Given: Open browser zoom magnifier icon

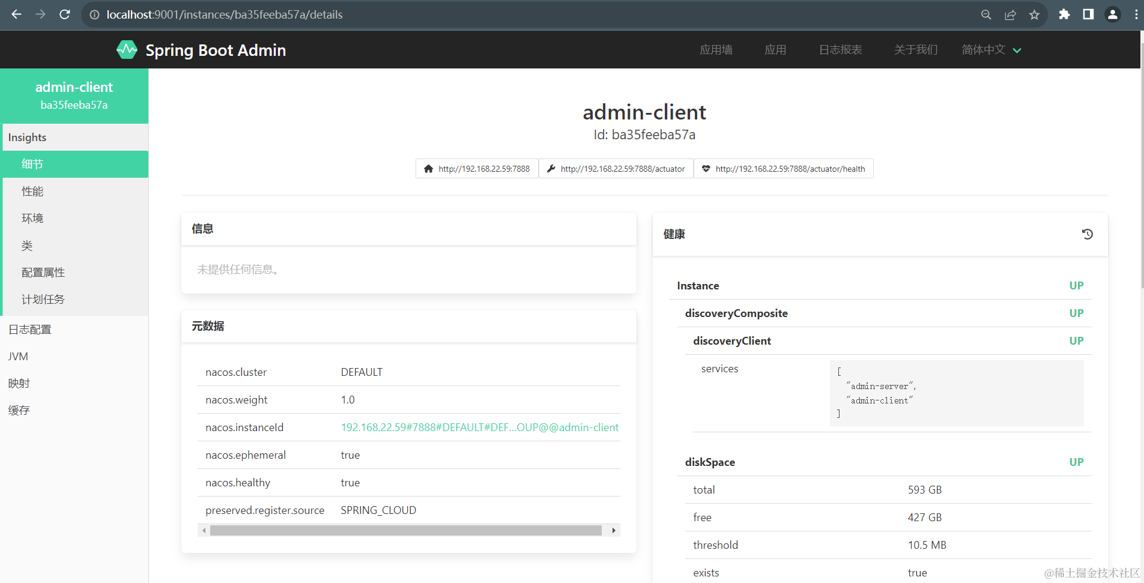Looking at the screenshot, I should [x=986, y=14].
